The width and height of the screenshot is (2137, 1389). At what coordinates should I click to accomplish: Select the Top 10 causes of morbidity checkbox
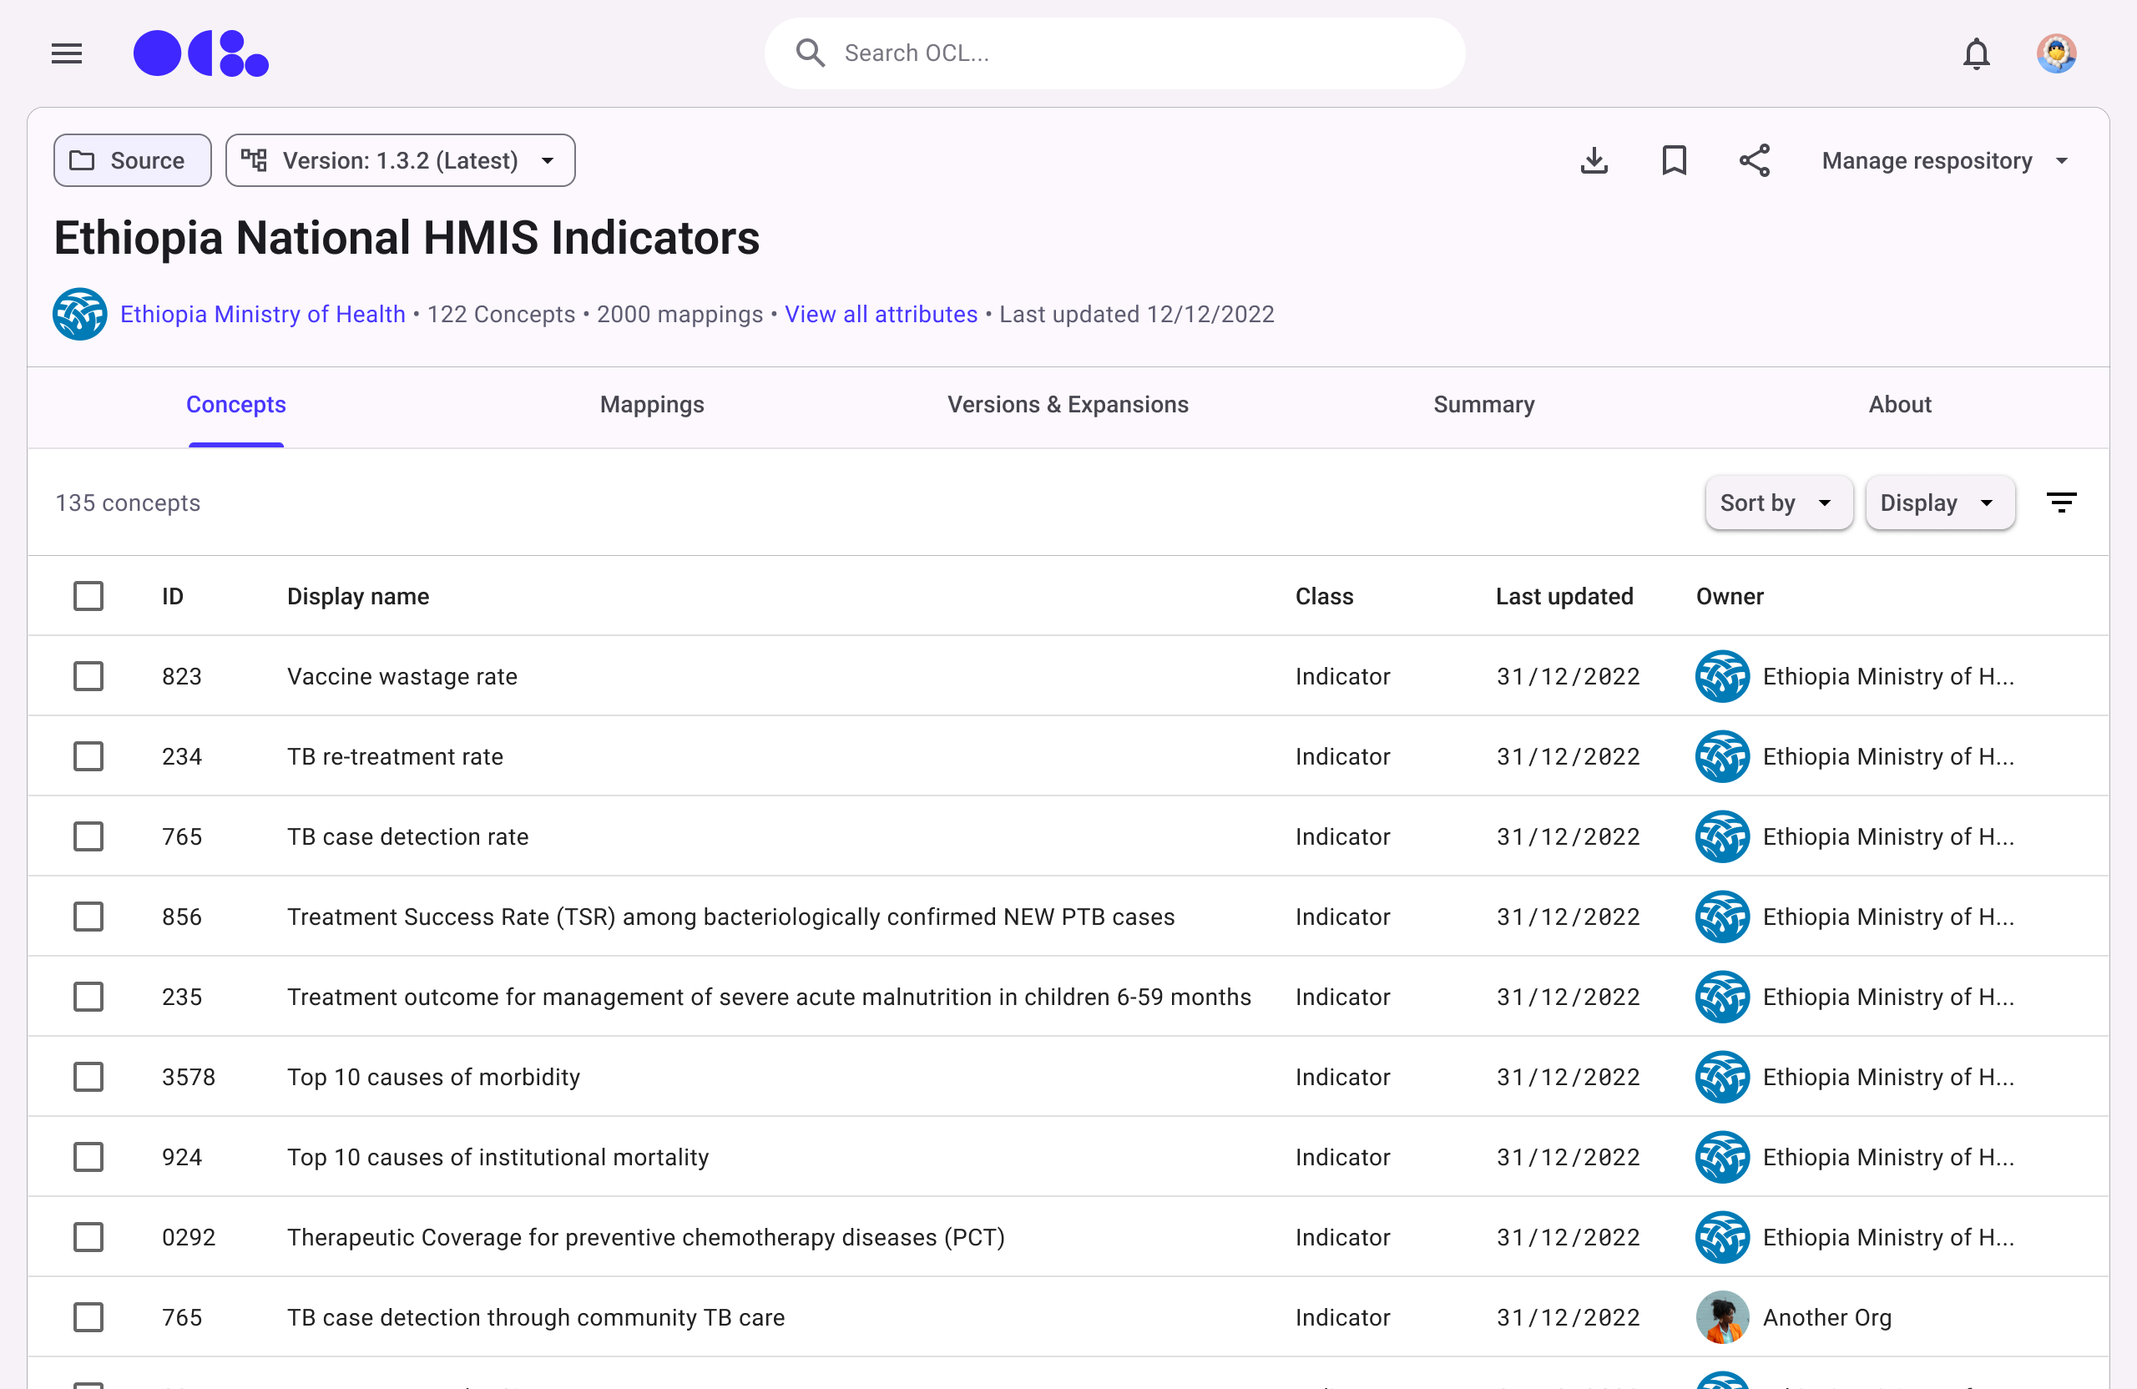click(x=88, y=1077)
